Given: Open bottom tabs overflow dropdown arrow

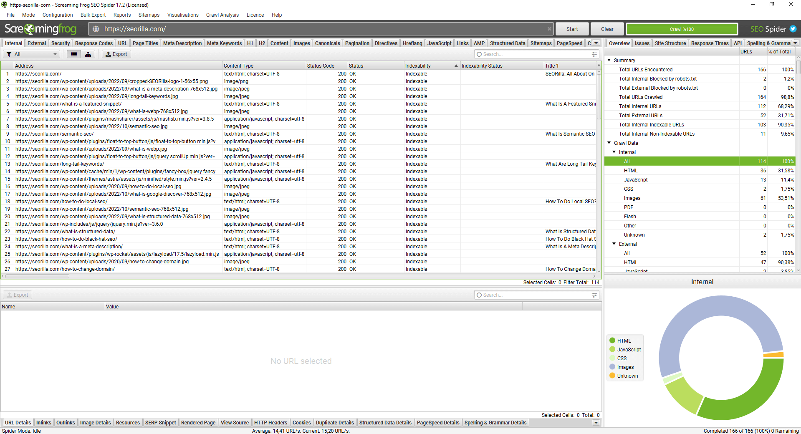Looking at the screenshot, I should (596, 423).
